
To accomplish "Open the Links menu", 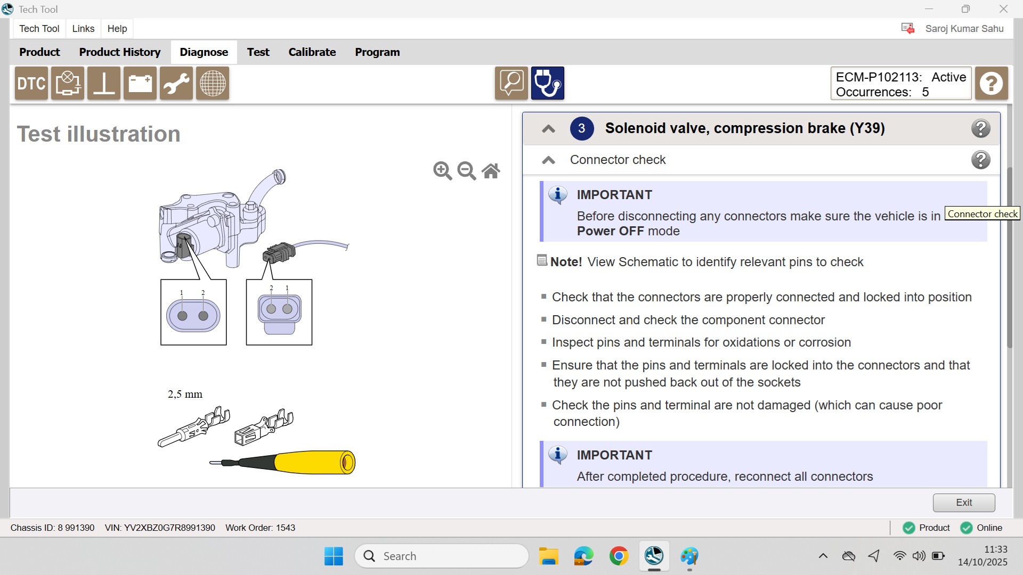I will click(83, 29).
